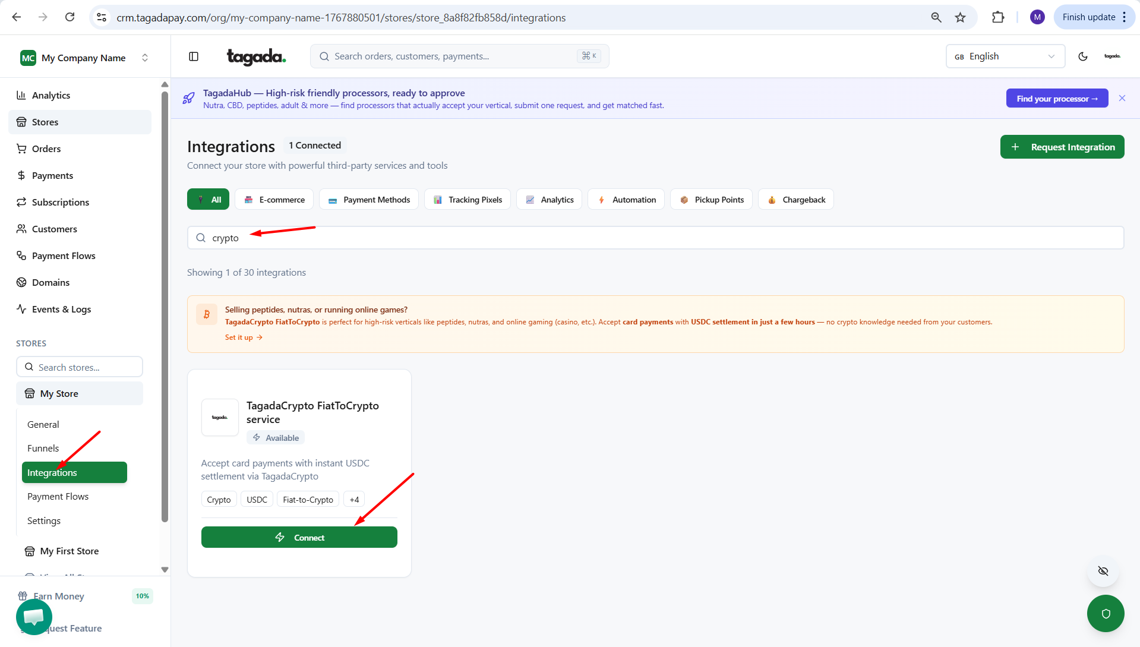The height and width of the screenshot is (647, 1140).
Task: Select the Chargeback filter tab
Action: [x=796, y=200]
